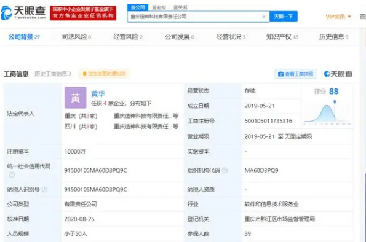The height and width of the screenshot is (242, 366).
Task: Open the 知识产权 18 tab
Action: [x=282, y=37]
